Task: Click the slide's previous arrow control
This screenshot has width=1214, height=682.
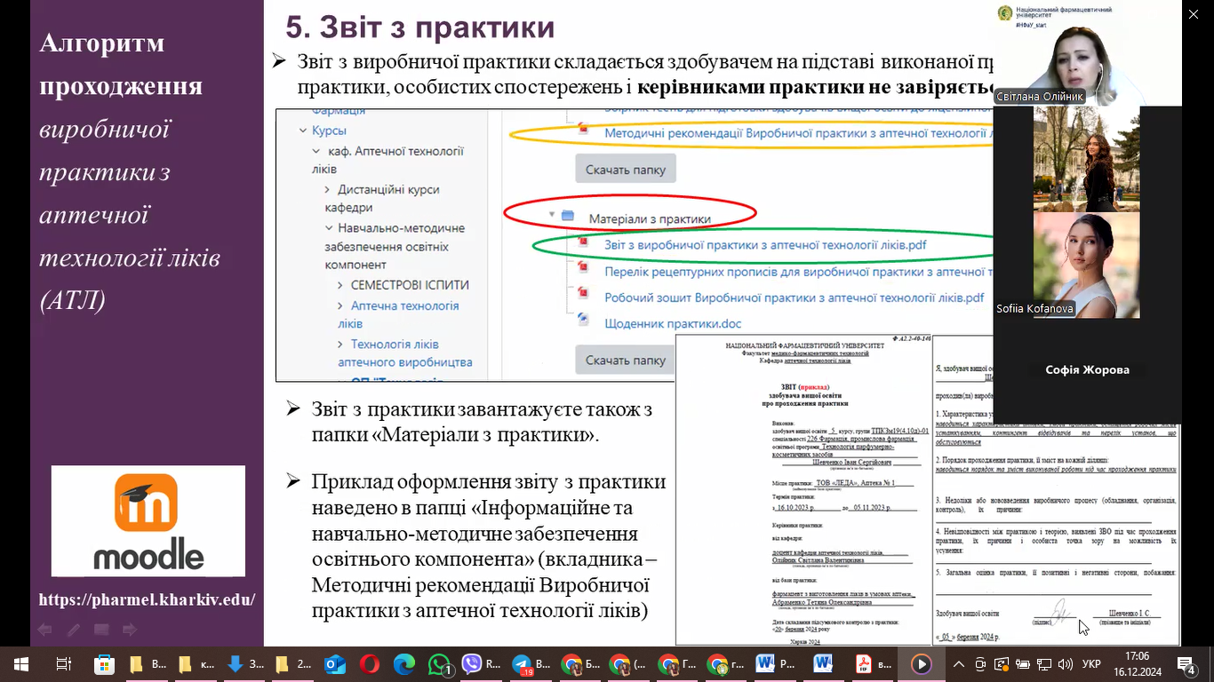Action: point(44,630)
